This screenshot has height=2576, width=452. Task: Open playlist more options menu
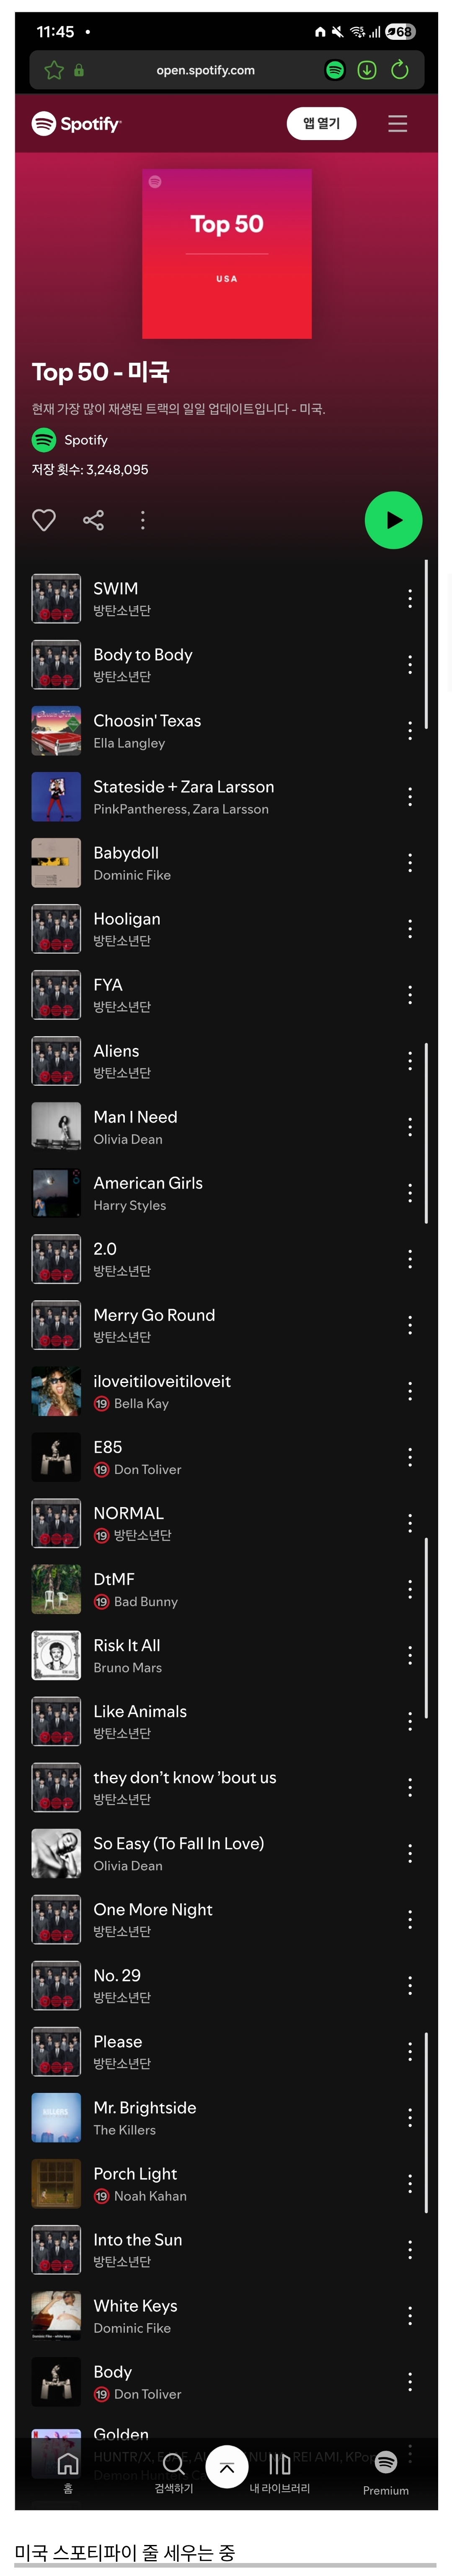click(142, 520)
